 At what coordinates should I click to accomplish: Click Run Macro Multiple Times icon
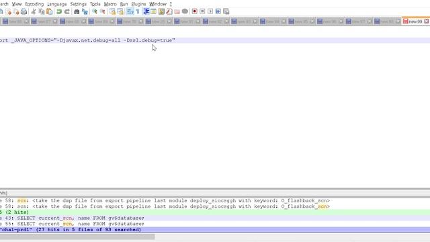(x=218, y=11)
